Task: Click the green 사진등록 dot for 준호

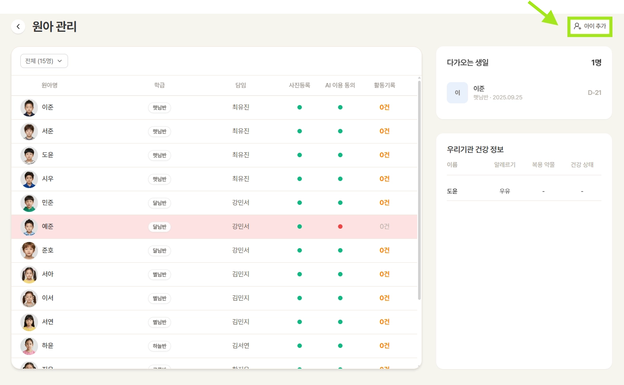Action: click(x=300, y=250)
